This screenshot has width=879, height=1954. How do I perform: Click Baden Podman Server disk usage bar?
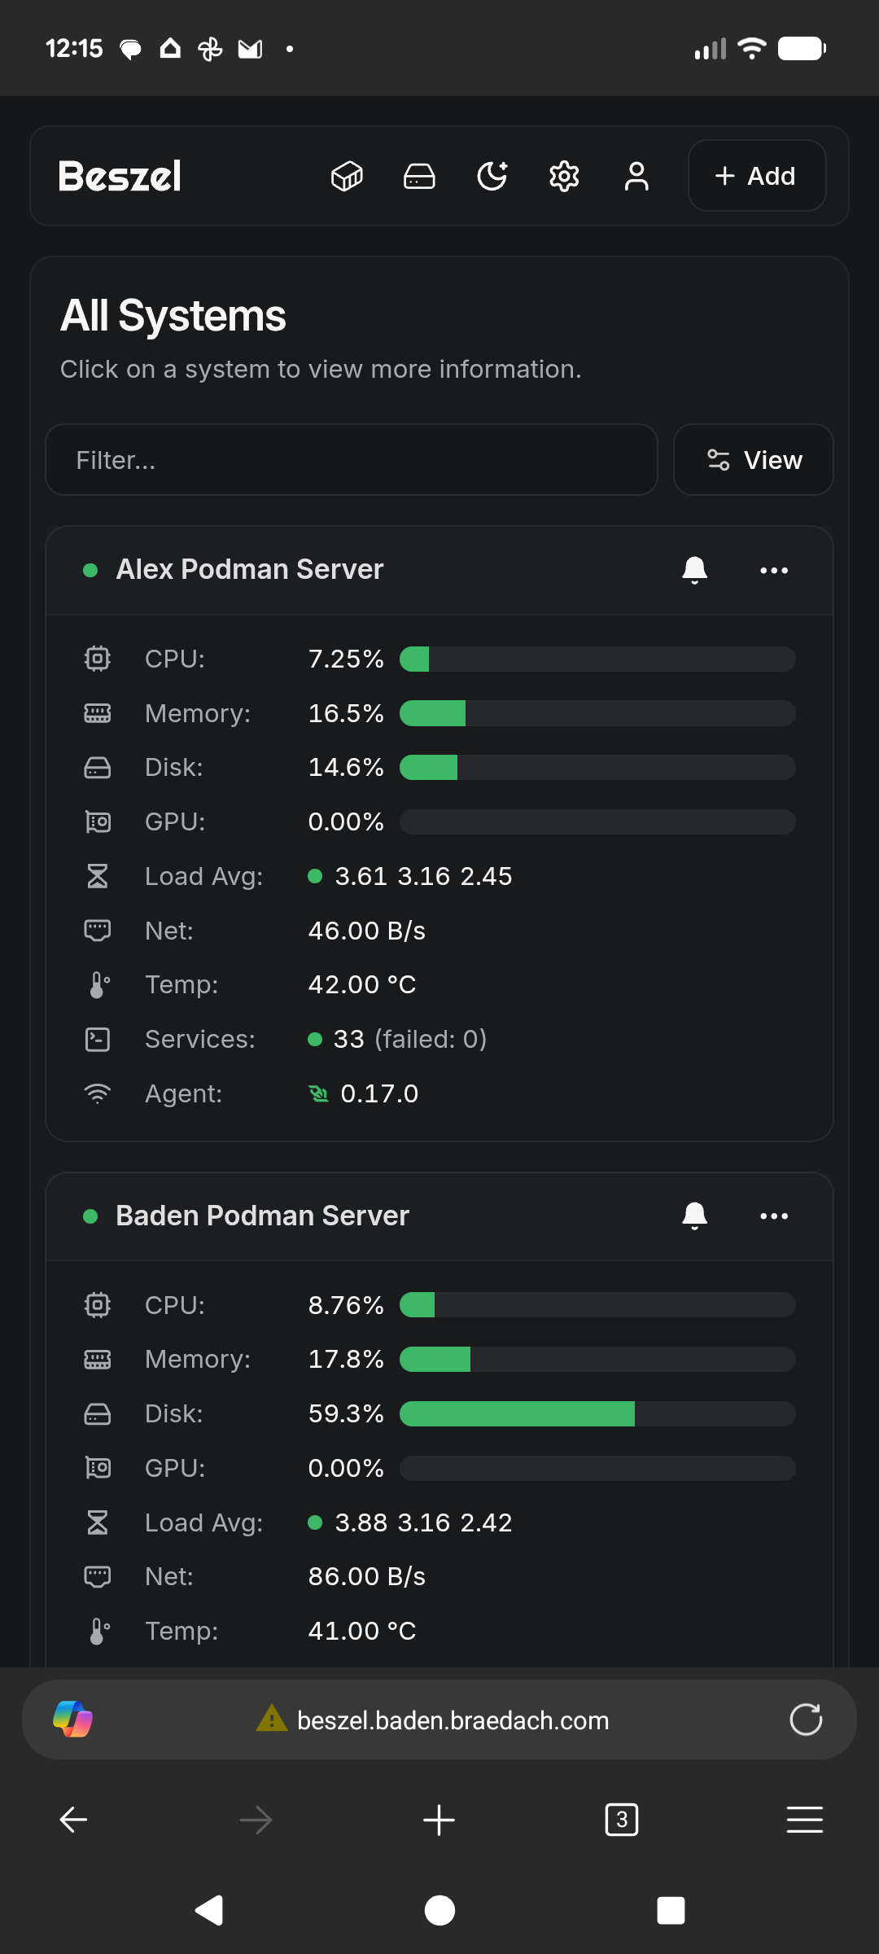tap(597, 1413)
